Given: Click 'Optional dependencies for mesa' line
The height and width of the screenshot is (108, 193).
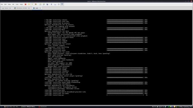Looking at the screenshot, I should point(57,31).
